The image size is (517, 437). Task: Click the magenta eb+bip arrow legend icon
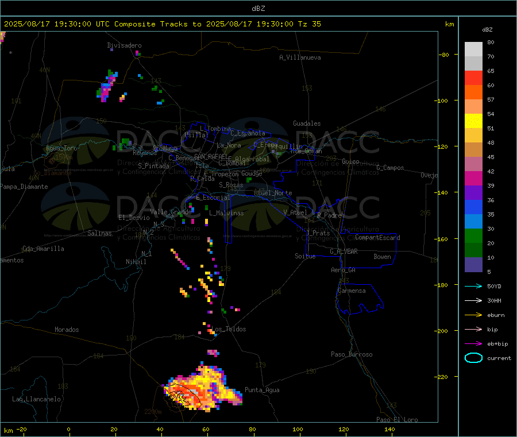473,343
